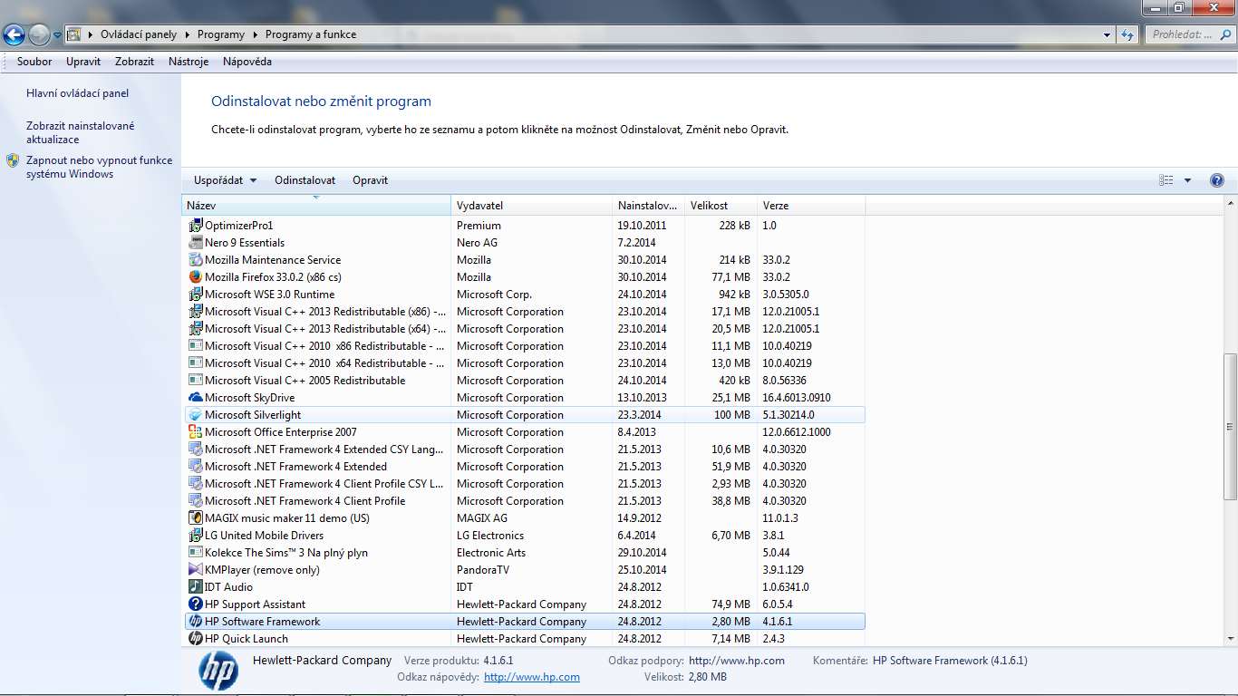Click the Nero AG publisher cell
Screen dimensions: 1238x696
click(477, 243)
